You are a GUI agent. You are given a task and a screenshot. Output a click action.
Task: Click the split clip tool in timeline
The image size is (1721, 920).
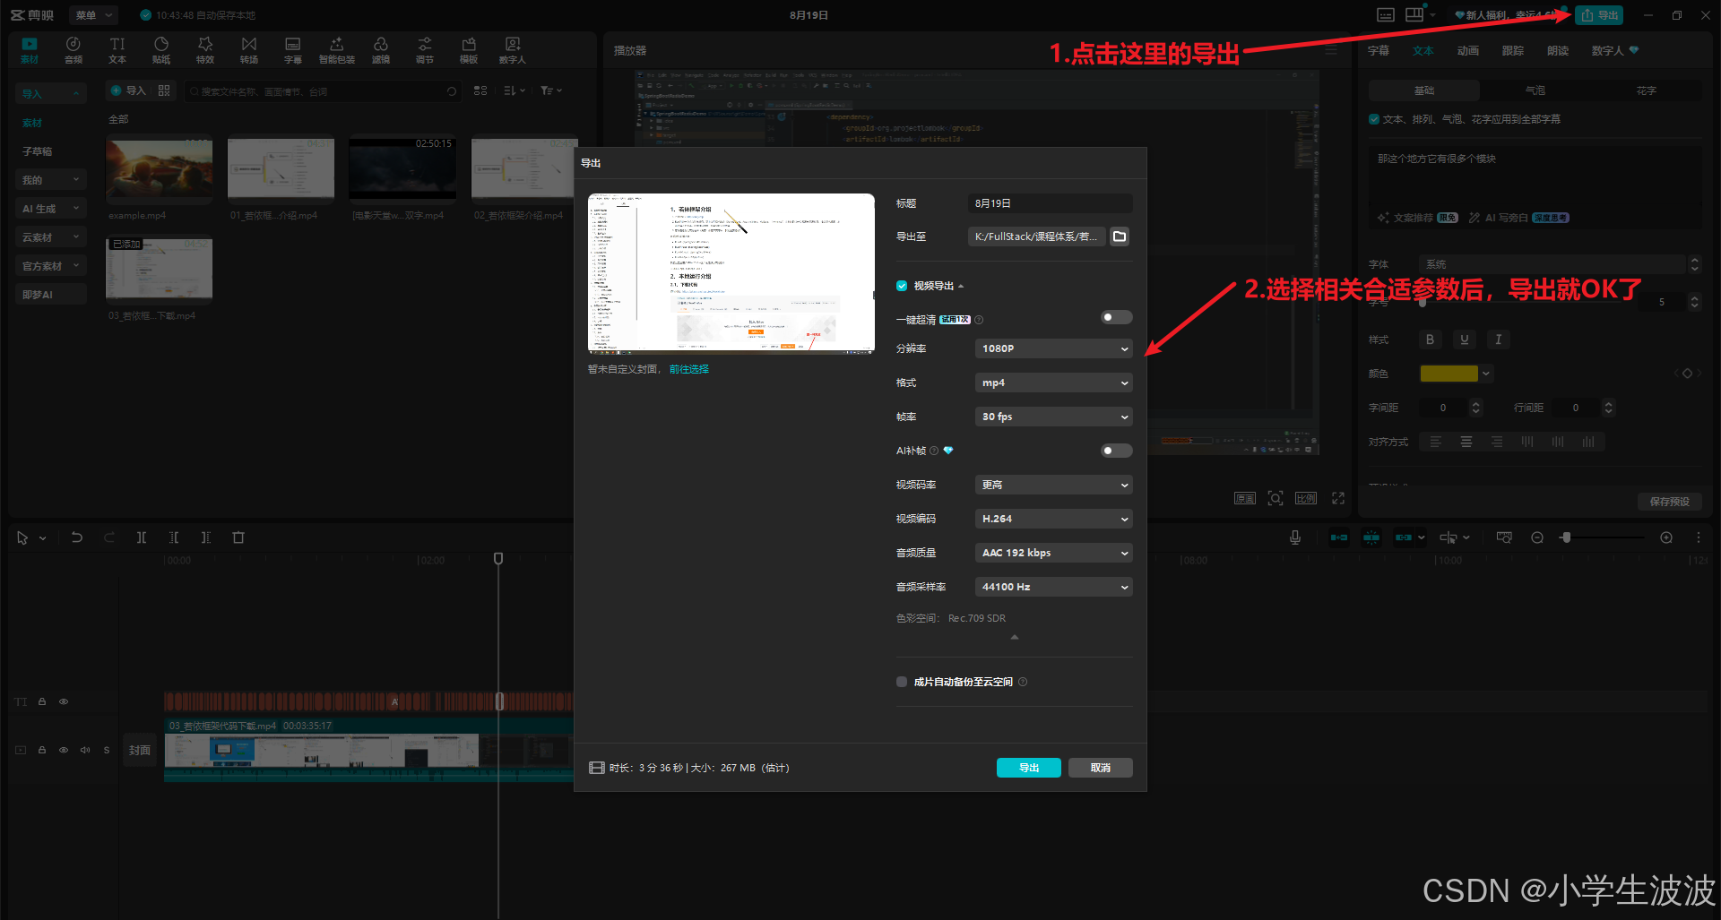click(x=142, y=537)
